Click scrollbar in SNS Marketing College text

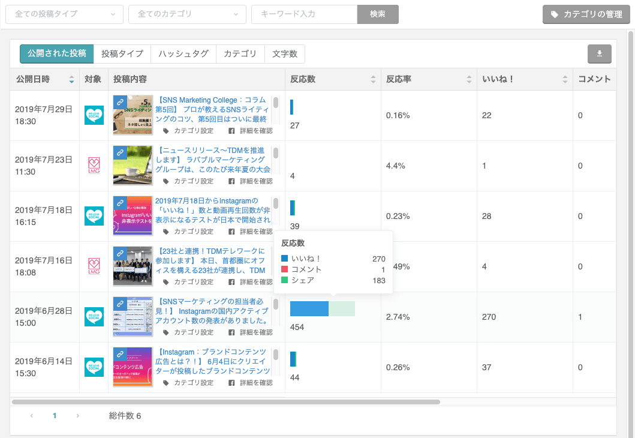point(276,103)
